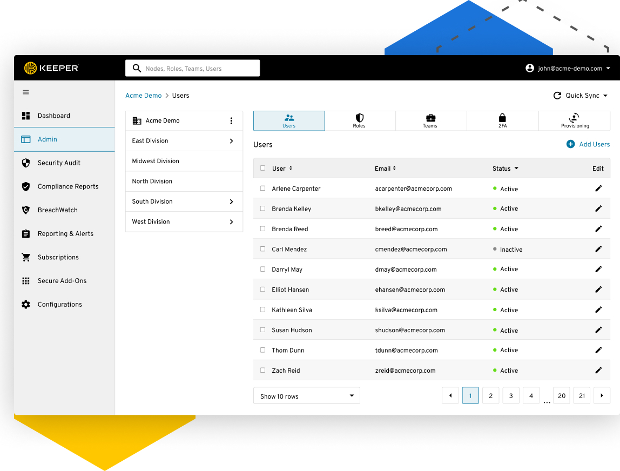This screenshot has width=620, height=471.
Task: Select the North Division node
Action: [x=184, y=181]
